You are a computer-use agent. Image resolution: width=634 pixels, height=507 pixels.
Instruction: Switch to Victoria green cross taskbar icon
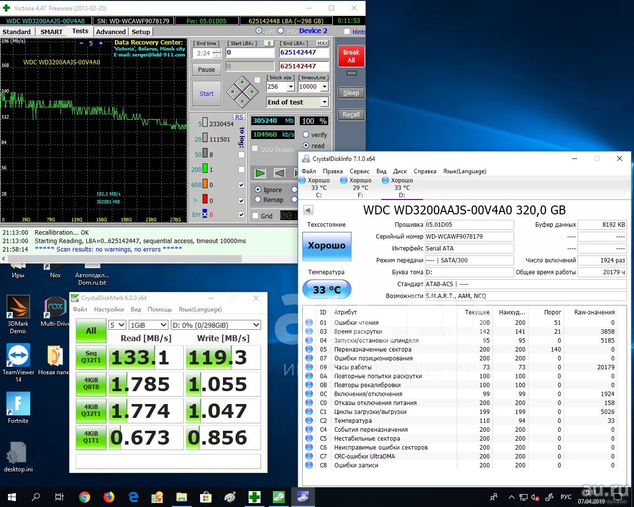[x=255, y=497]
